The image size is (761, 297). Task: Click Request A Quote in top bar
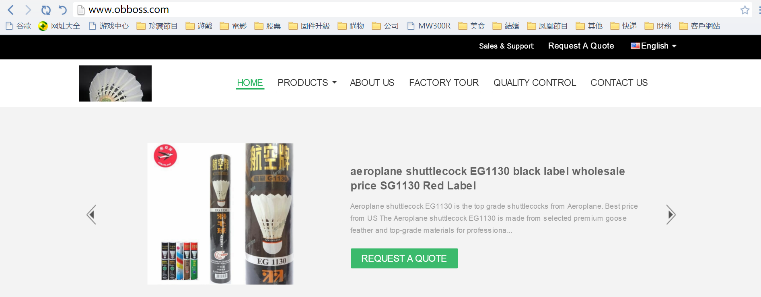[x=581, y=46]
